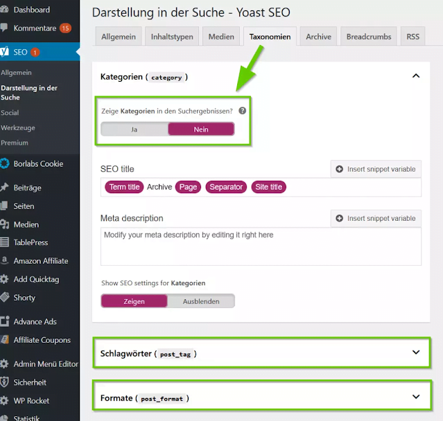
Task: Click the Beiträge pin icon
Action: click(x=5, y=188)
